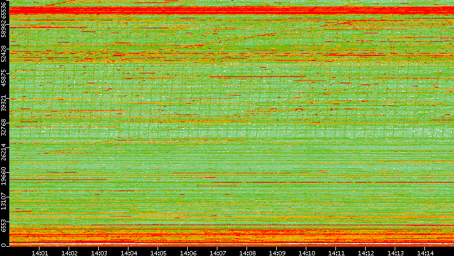Screen dimensions: 454x256
Task: Click the 14:14 time axis label
Action: coord(425,253)
